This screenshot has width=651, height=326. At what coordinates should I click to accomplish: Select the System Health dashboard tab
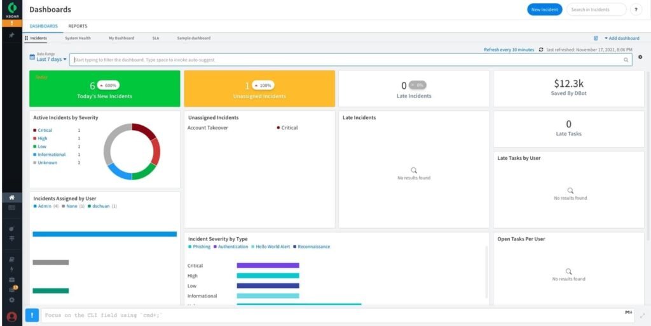click(78, 38)
